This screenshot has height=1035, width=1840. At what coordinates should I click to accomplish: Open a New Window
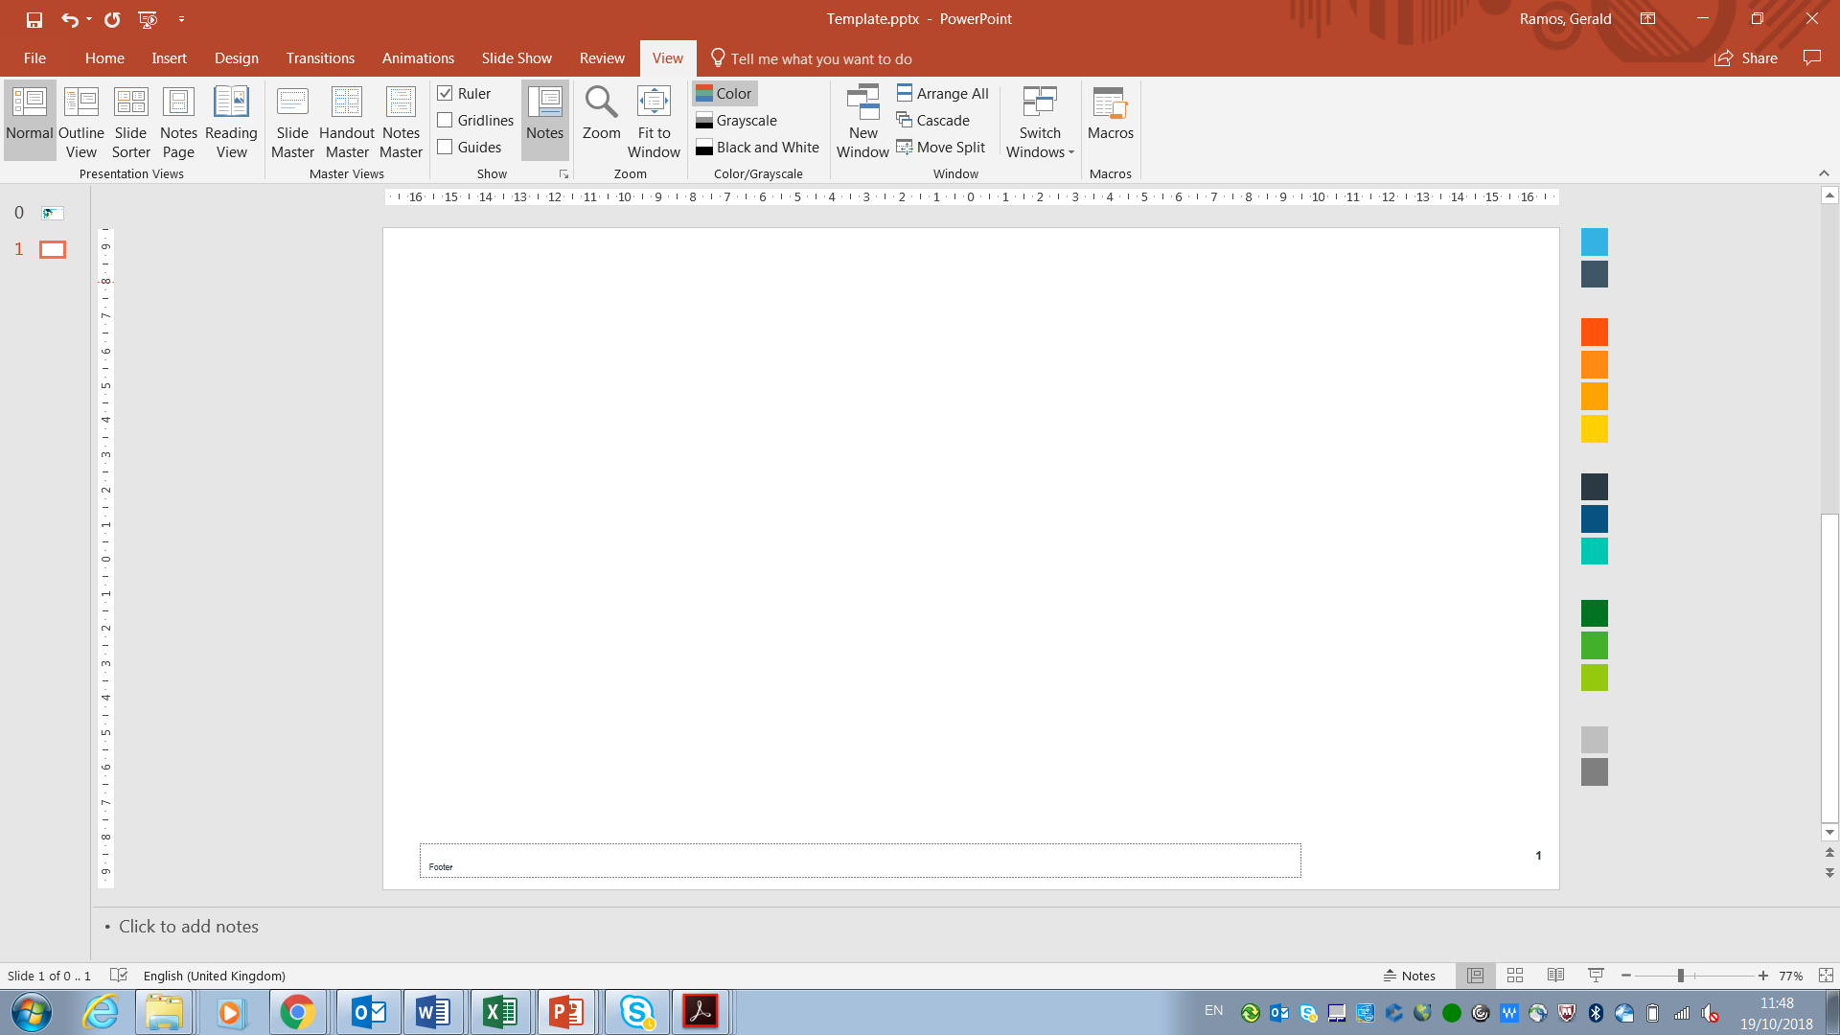tap(862, 121)
